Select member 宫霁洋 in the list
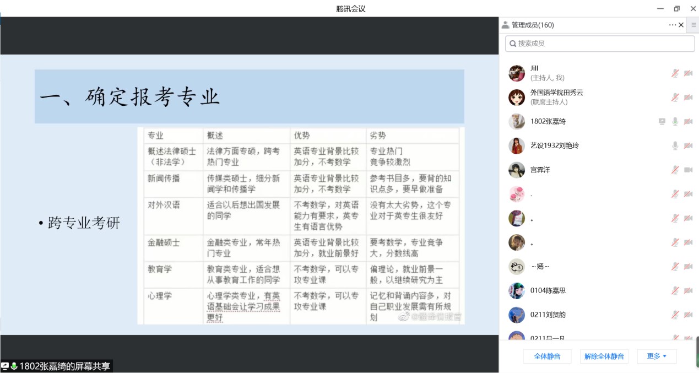The width and height of the screenshot is (699, 373). pyautogui.click(x=540, y=170)
